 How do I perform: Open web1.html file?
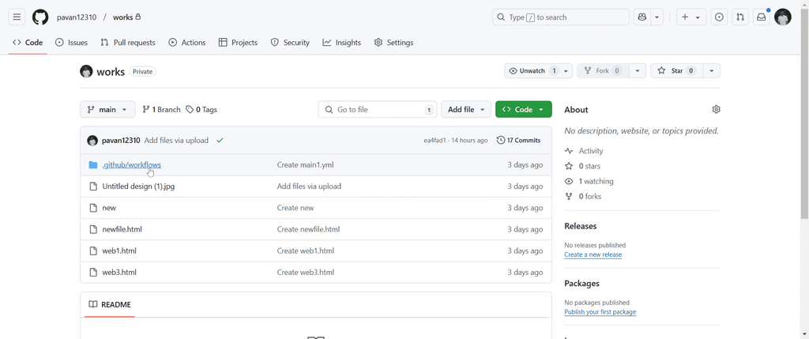point(119,250)
